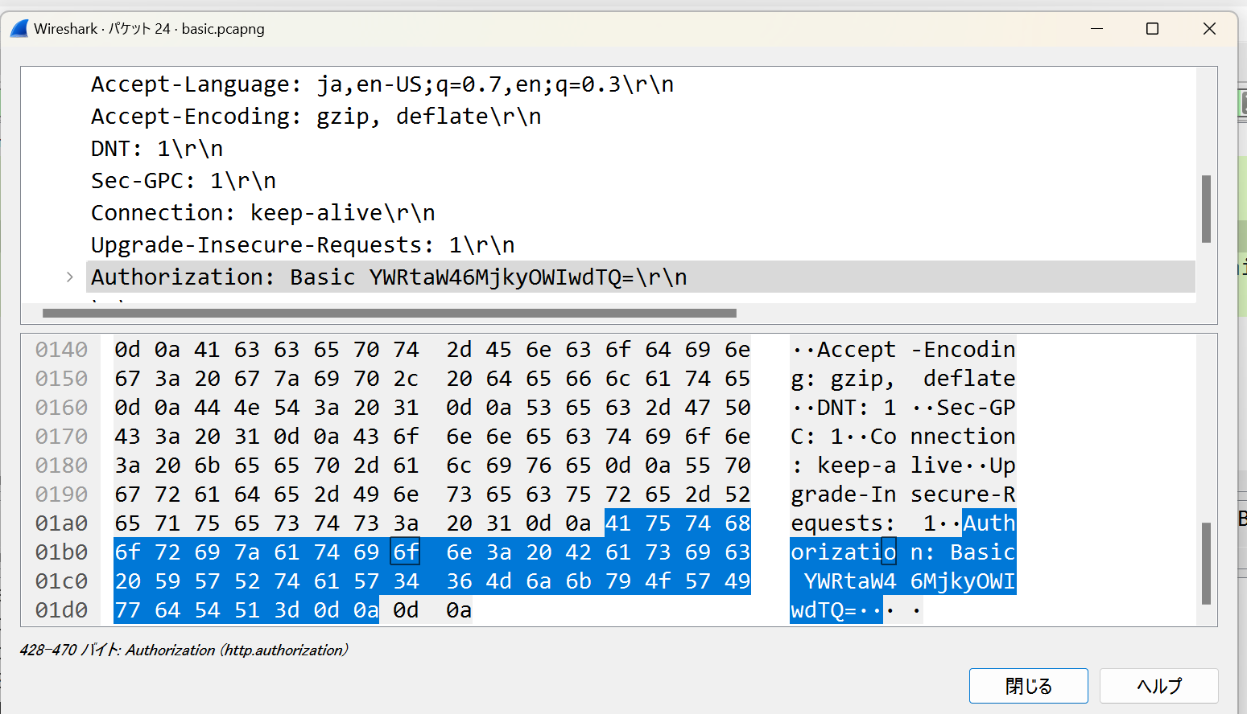The width and height of the screenshot is (1247, 714).
Task: Click the Wireshark shark fin title icon
Action: (19, 29)
